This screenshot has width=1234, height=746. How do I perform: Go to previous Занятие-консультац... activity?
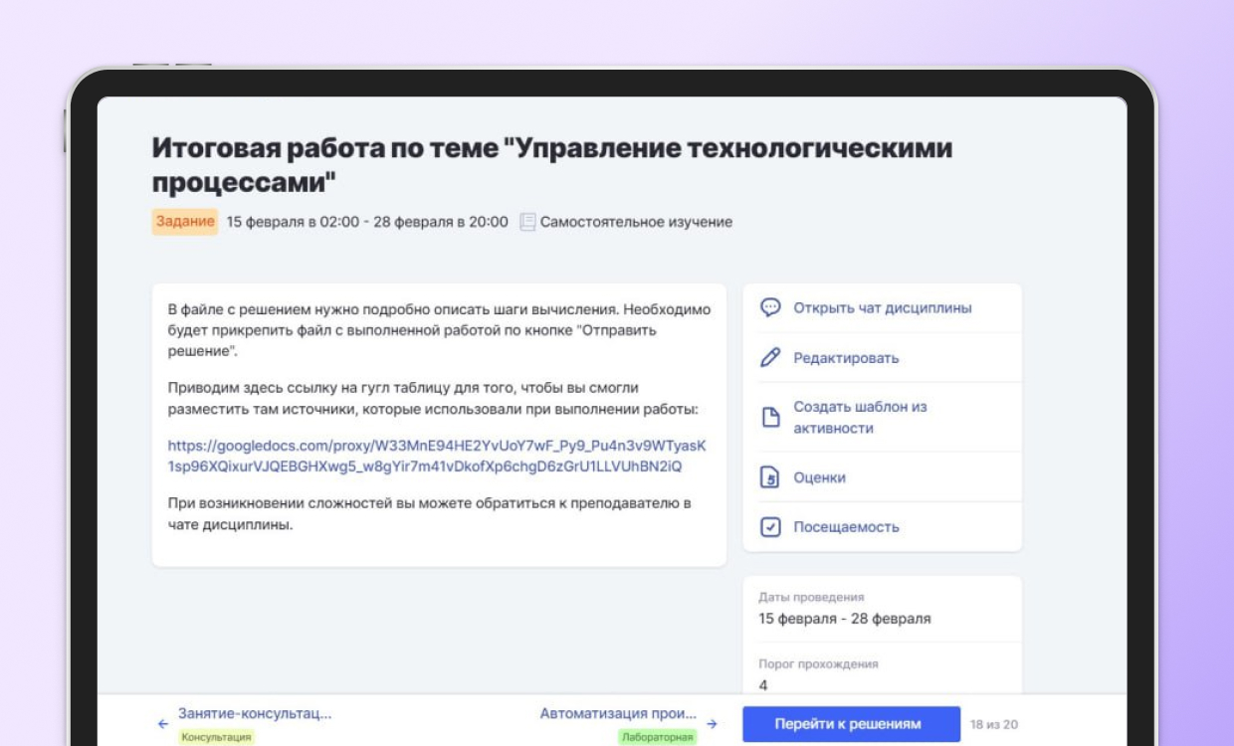click(x=255, y=713)
